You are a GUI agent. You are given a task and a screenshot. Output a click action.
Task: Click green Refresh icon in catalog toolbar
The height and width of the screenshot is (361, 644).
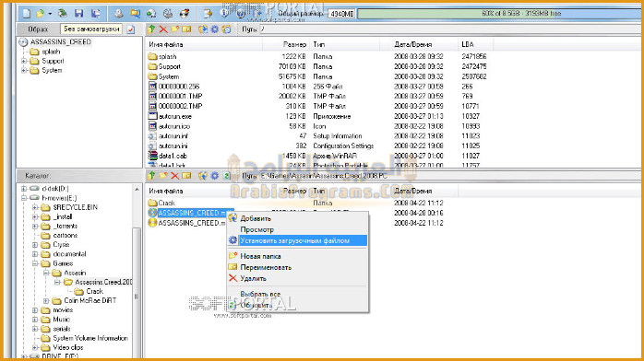(226, 175)
